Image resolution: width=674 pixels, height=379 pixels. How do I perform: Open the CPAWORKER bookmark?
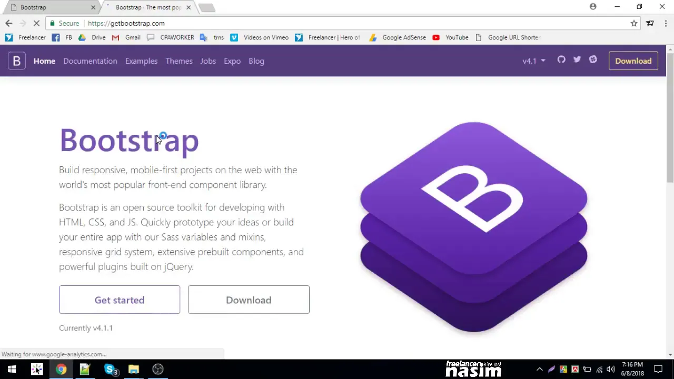click(171, 37)
